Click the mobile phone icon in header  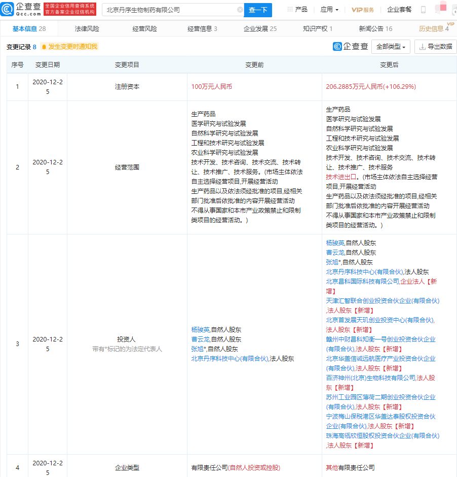(423, 10)
